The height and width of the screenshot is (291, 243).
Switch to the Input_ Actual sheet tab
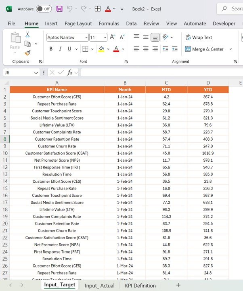click(x=99, y=285)
